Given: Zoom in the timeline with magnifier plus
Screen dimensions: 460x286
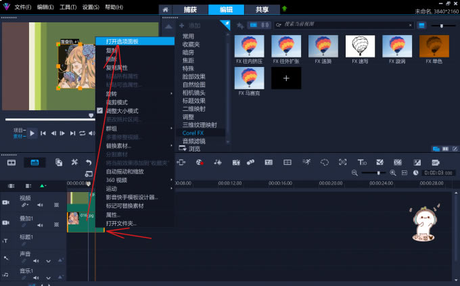Looking at the screenshot, I should [x=393, y=173].
